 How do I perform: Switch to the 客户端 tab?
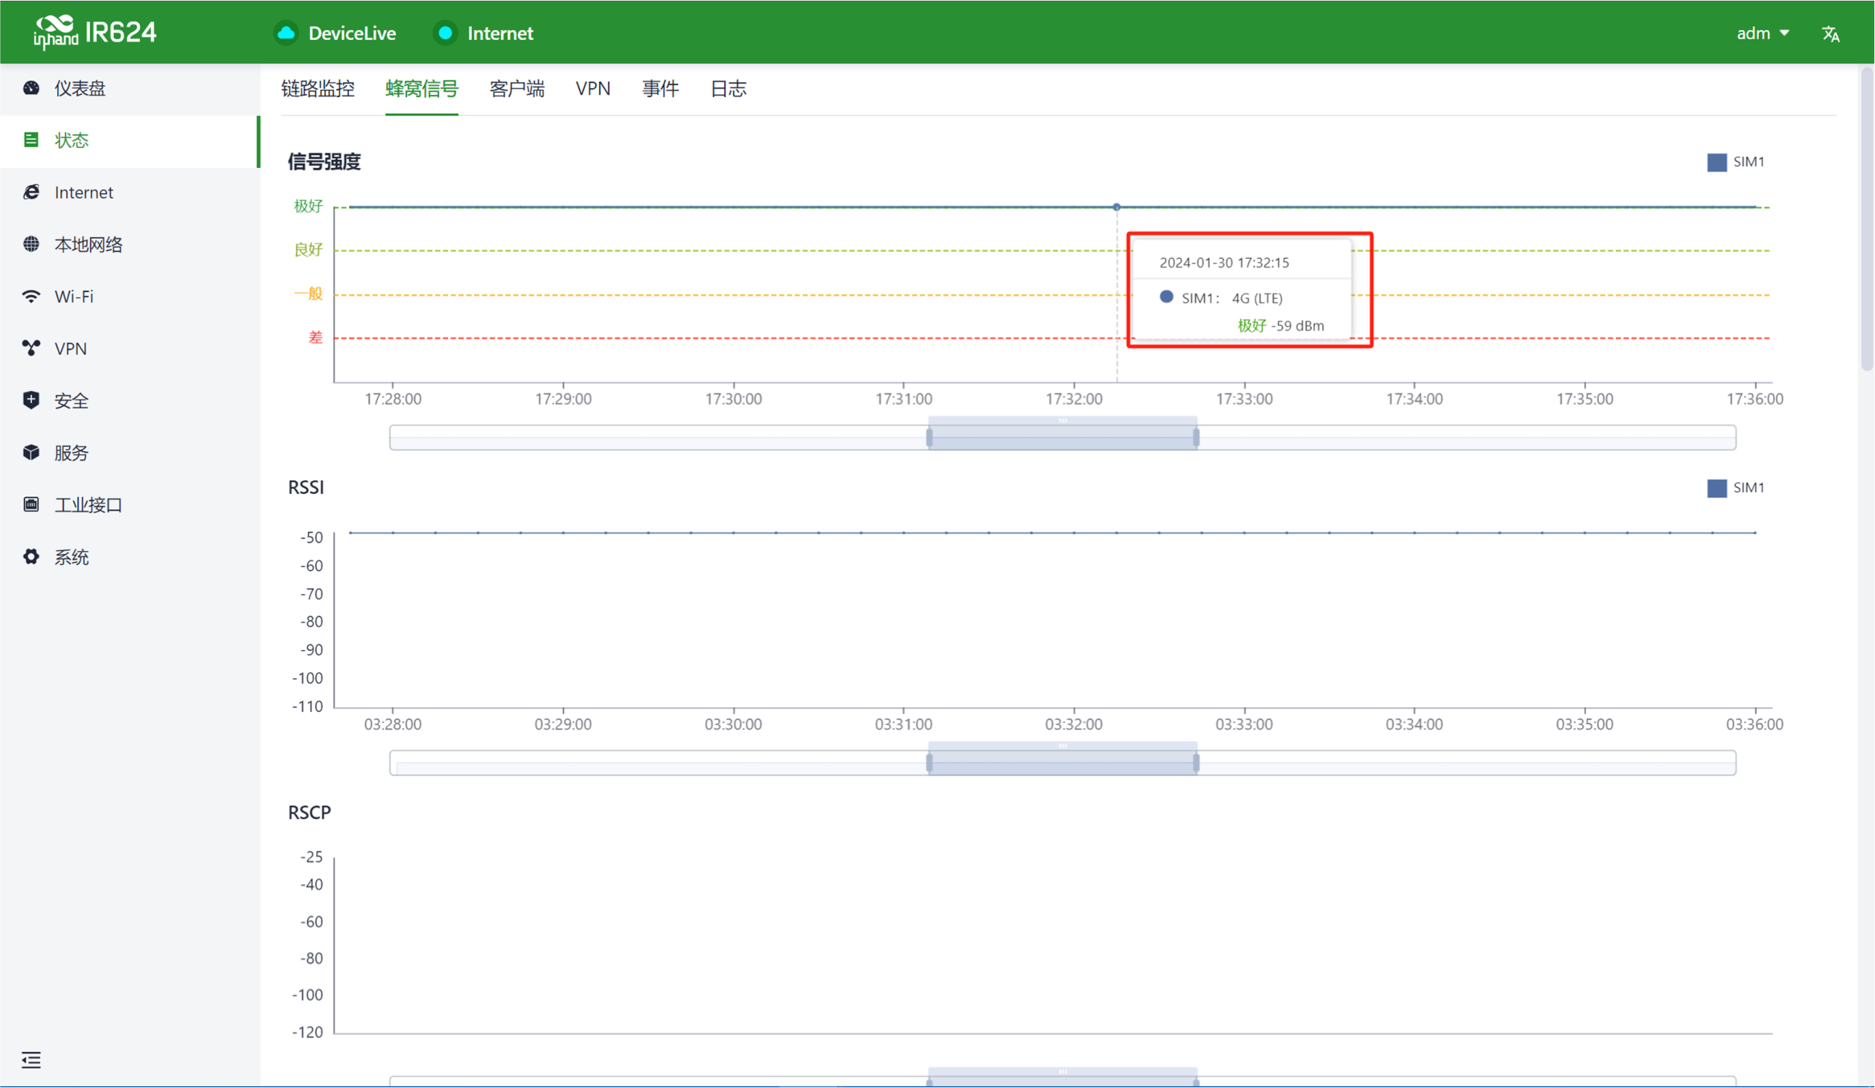[x=517, y=89]
